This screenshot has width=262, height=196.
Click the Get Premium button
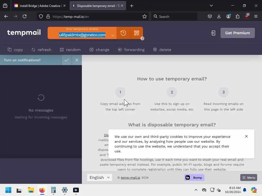point(238,33)
